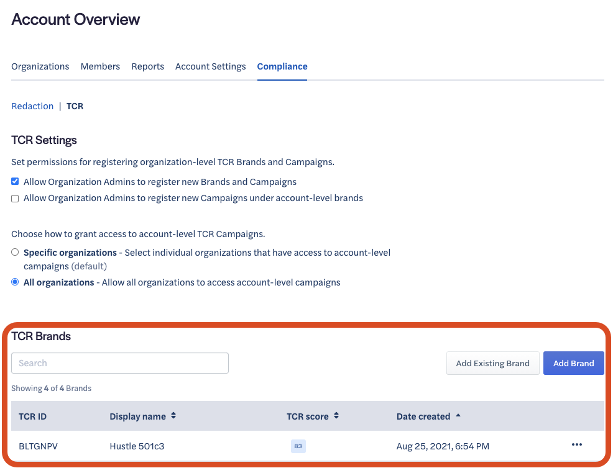Click the Add Existing Brand button
This screenshot has height=468, width=613.
click(x=492, y=363)
